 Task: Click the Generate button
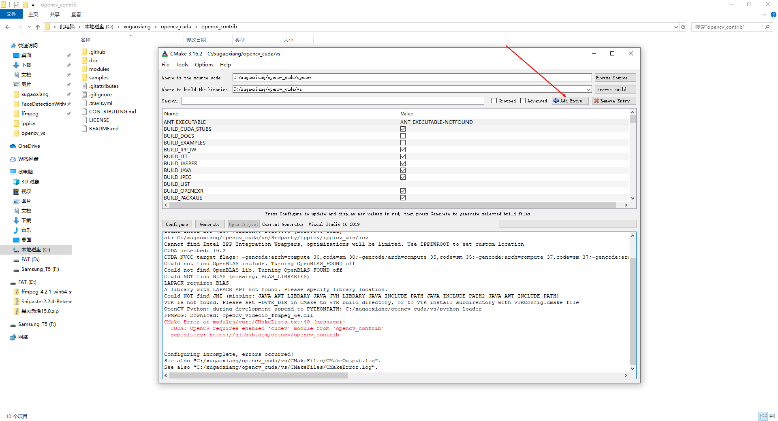209,224
